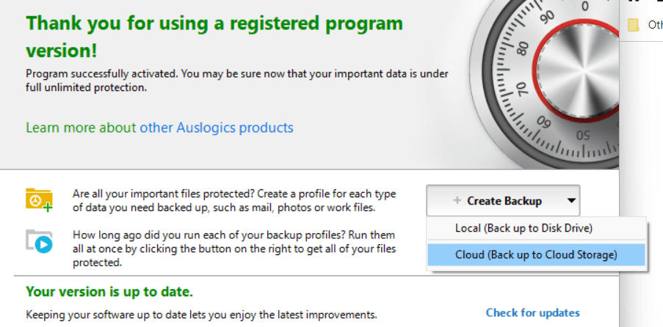Click Check for updates link
The height and width of the screenshot is (327, 663).
pos(532,312)
